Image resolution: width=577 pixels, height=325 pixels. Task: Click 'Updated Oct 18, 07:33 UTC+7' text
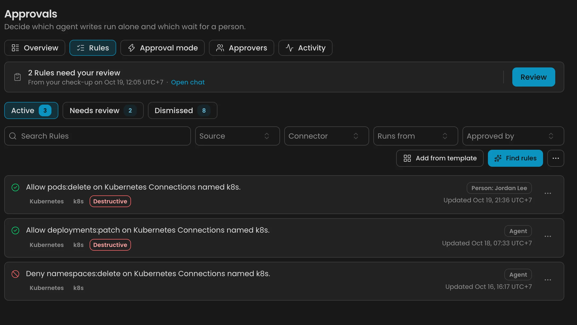click(x=487, y=243)
